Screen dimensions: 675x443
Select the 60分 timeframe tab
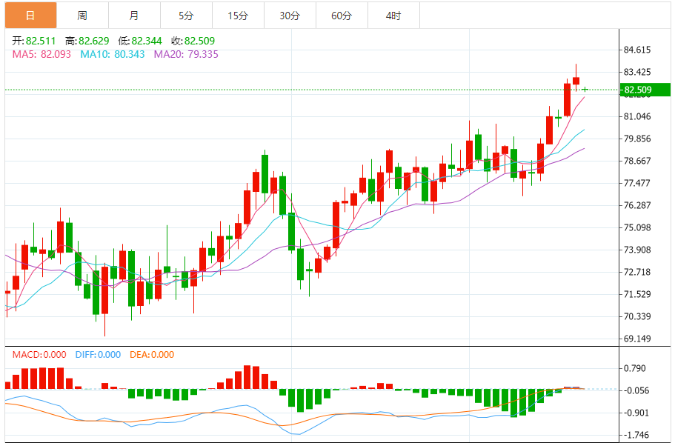[x=342, y=16]
